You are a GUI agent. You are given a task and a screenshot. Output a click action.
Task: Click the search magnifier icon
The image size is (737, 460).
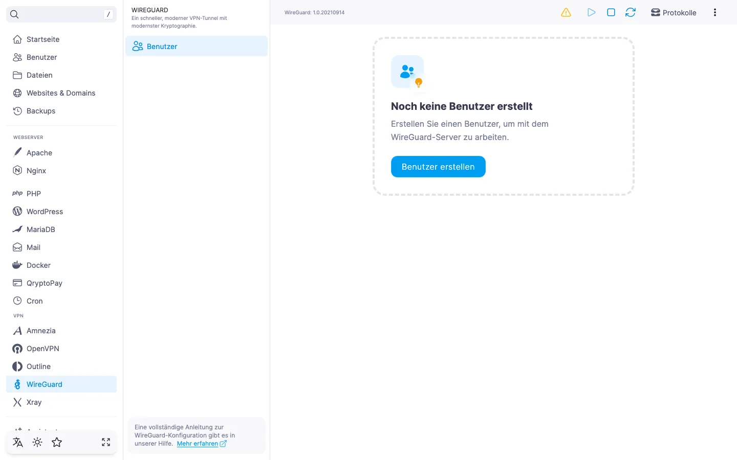(14, 14)
